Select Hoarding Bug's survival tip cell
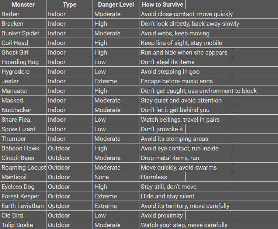278x229 pixels. [x=168, y=62]
